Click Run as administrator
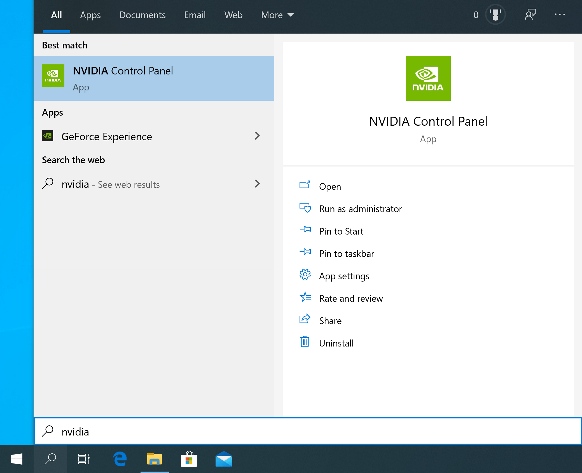The image size is (582, 473). click(x=361, y=209)
